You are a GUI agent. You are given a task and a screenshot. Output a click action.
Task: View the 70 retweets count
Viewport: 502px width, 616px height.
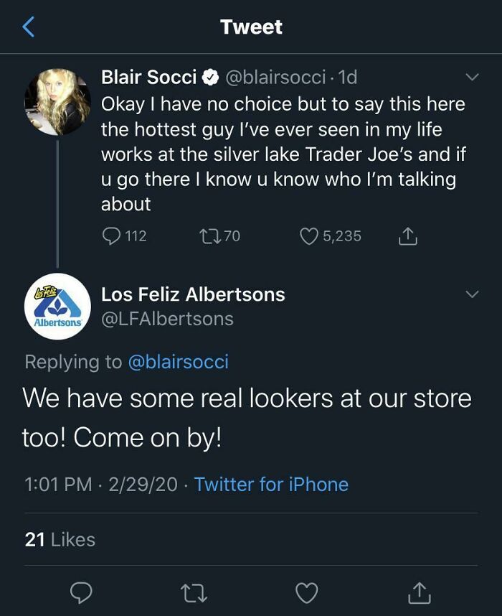[x=232, y=236]
